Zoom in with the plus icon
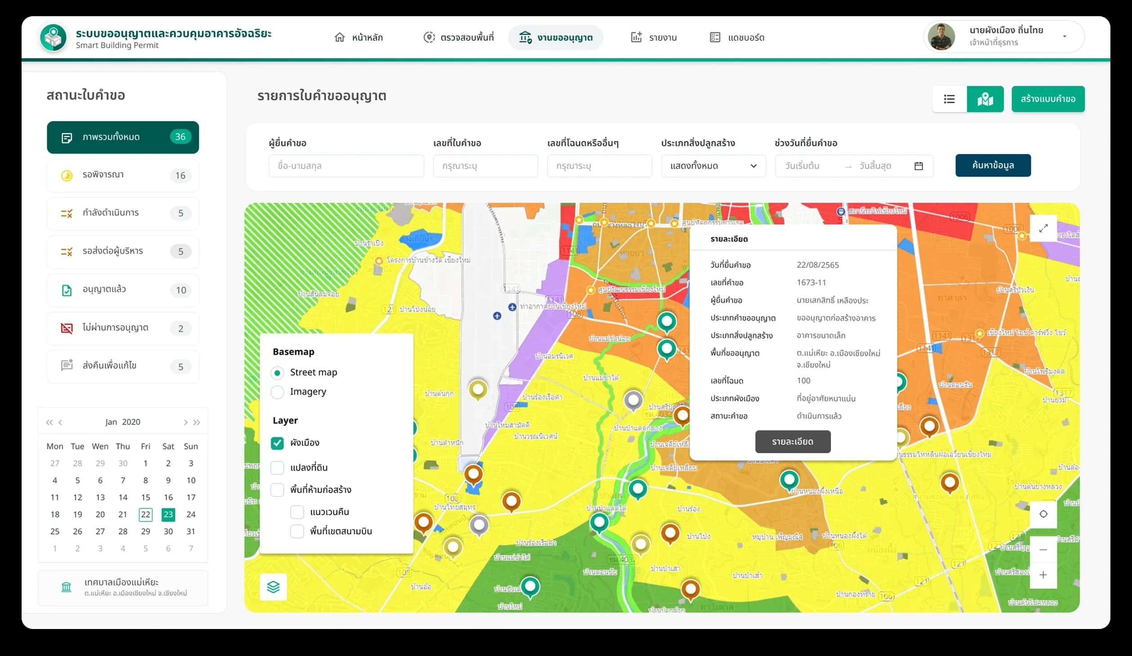The width and height of the screenshot is (1132, 656). coord(1043,575)
